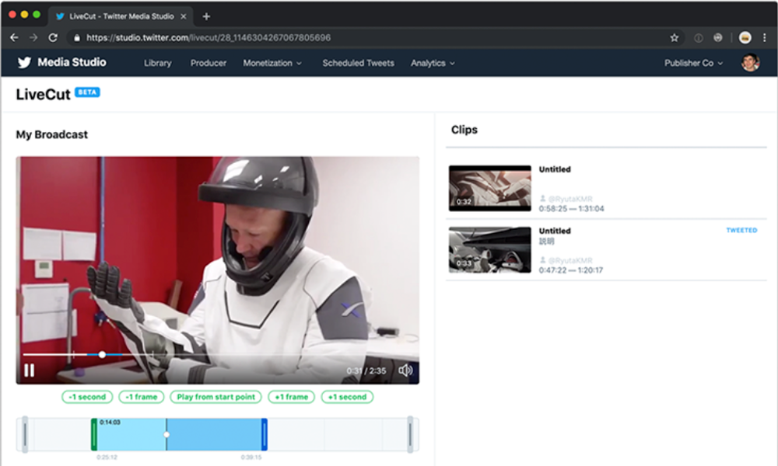Reload the page in browser
Viewport: 778px width, 466px height.
[x=53, y=37]
